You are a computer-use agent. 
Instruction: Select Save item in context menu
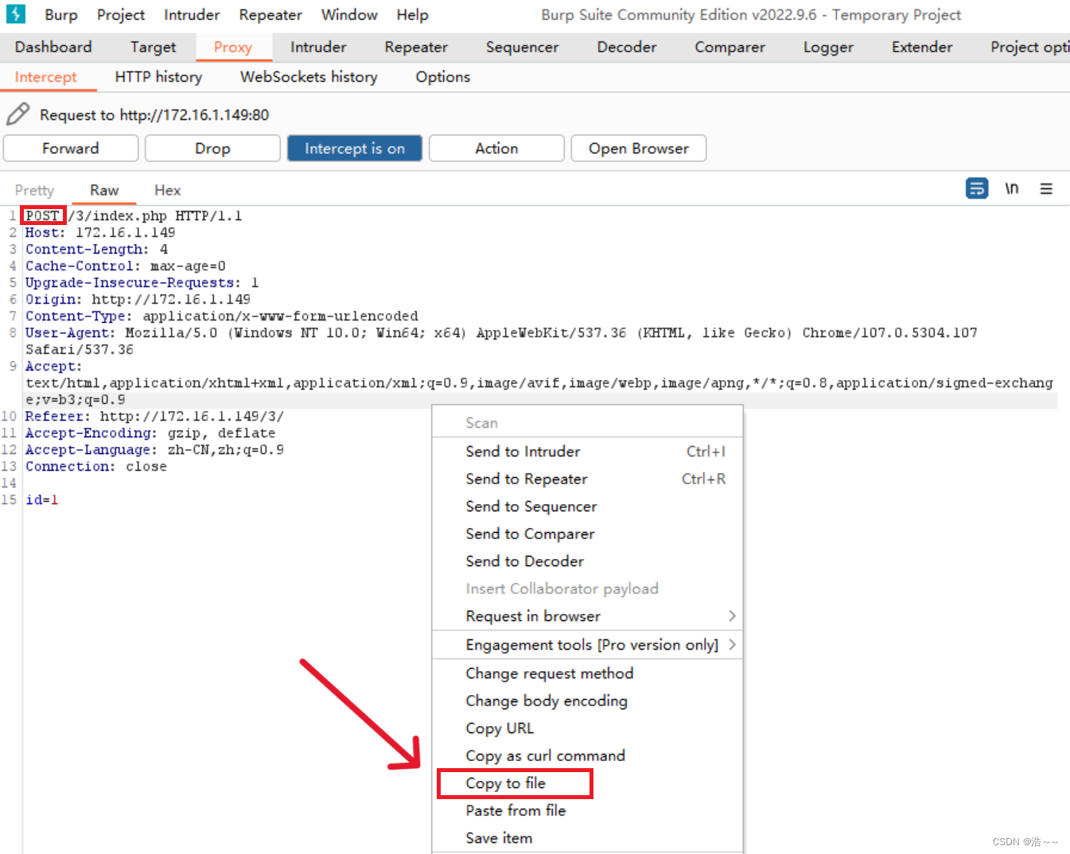(587, 838)
